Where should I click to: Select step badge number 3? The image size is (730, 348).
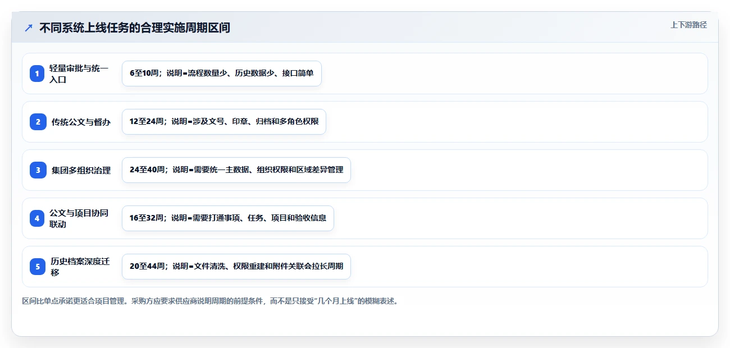pos(37,170)
